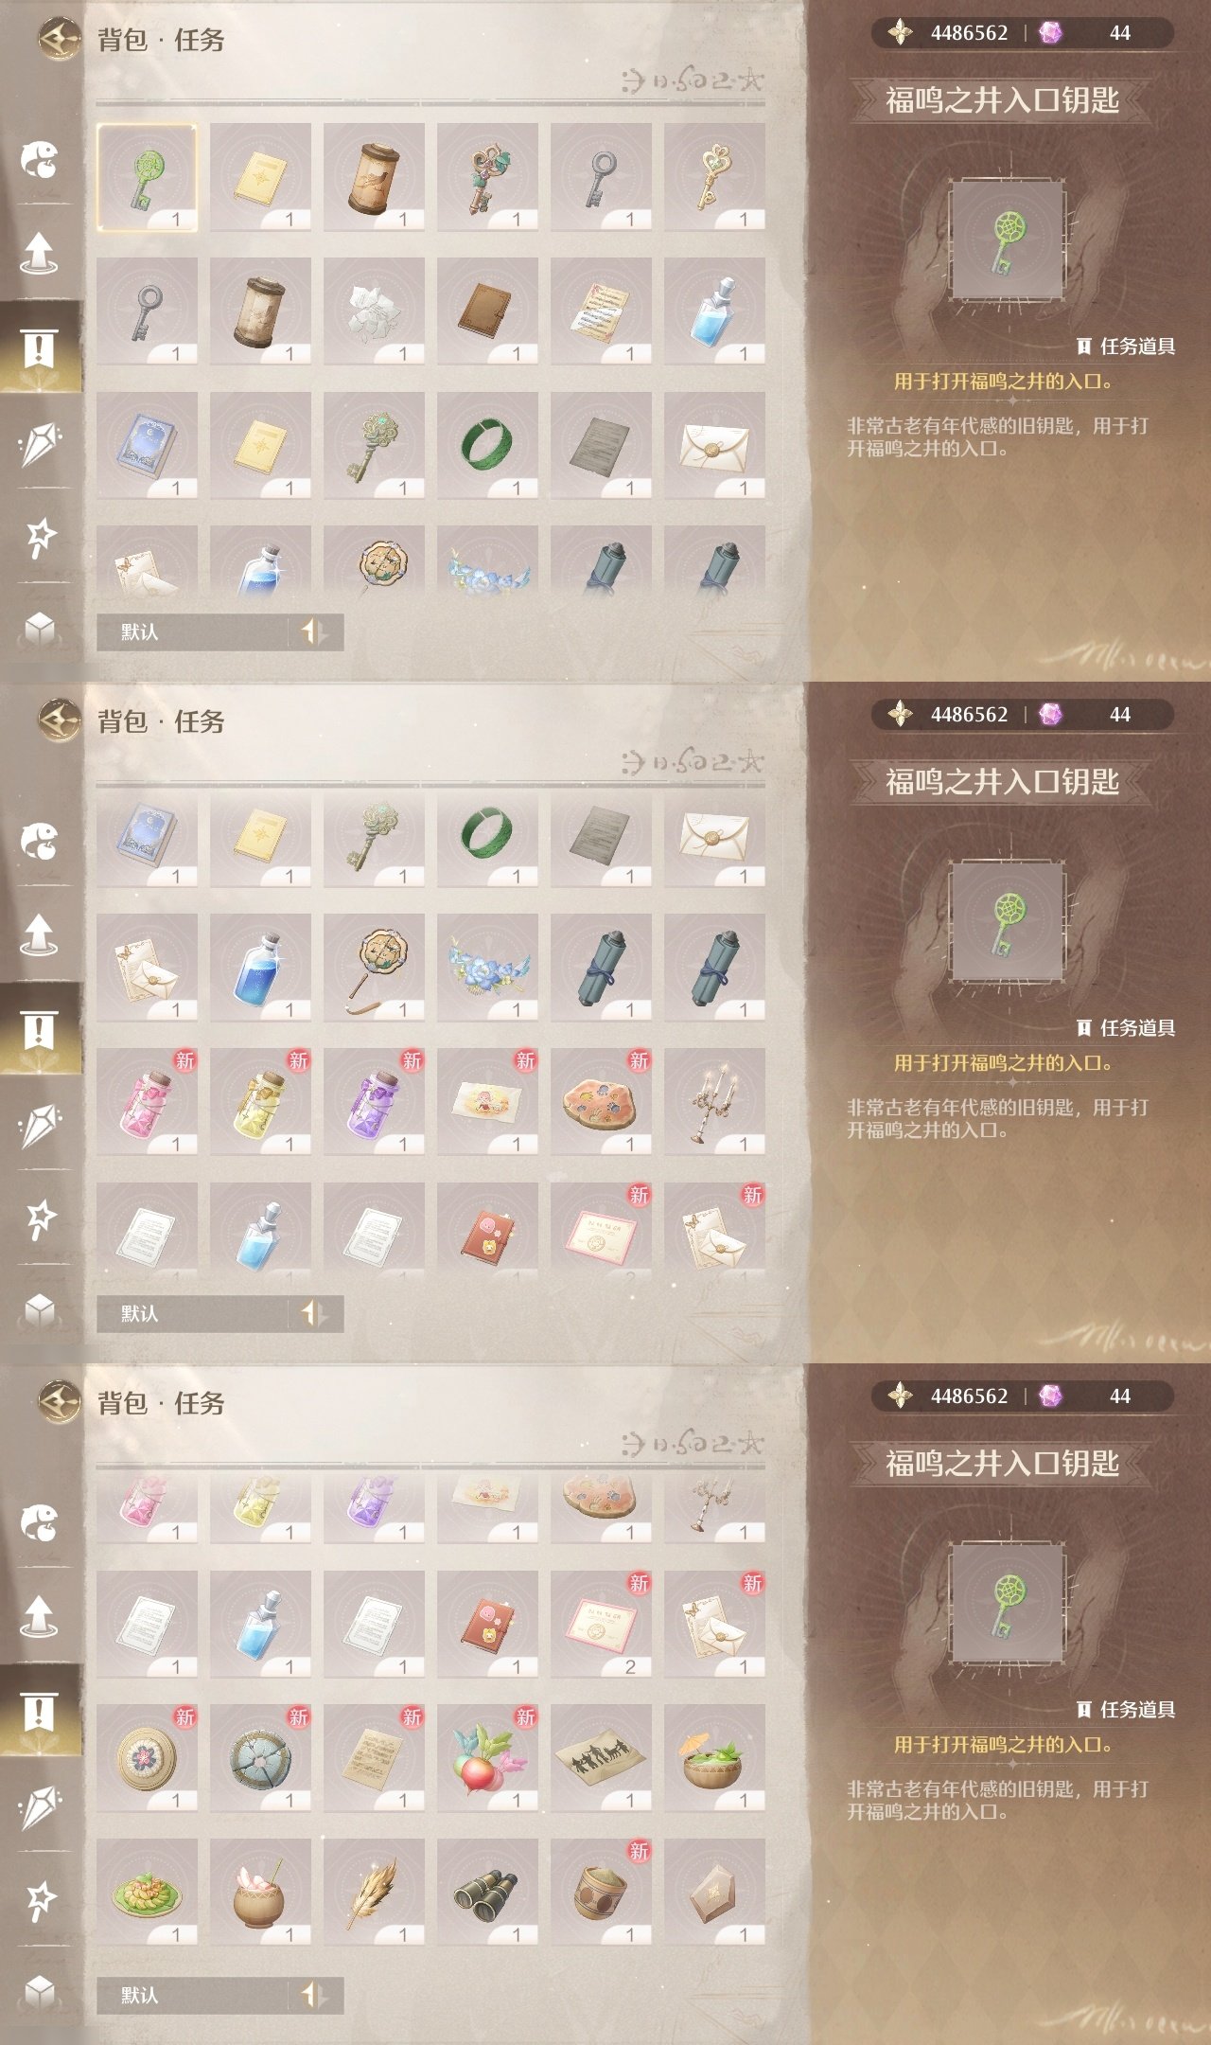Select the crumpled white paper item

pos(374,311)
